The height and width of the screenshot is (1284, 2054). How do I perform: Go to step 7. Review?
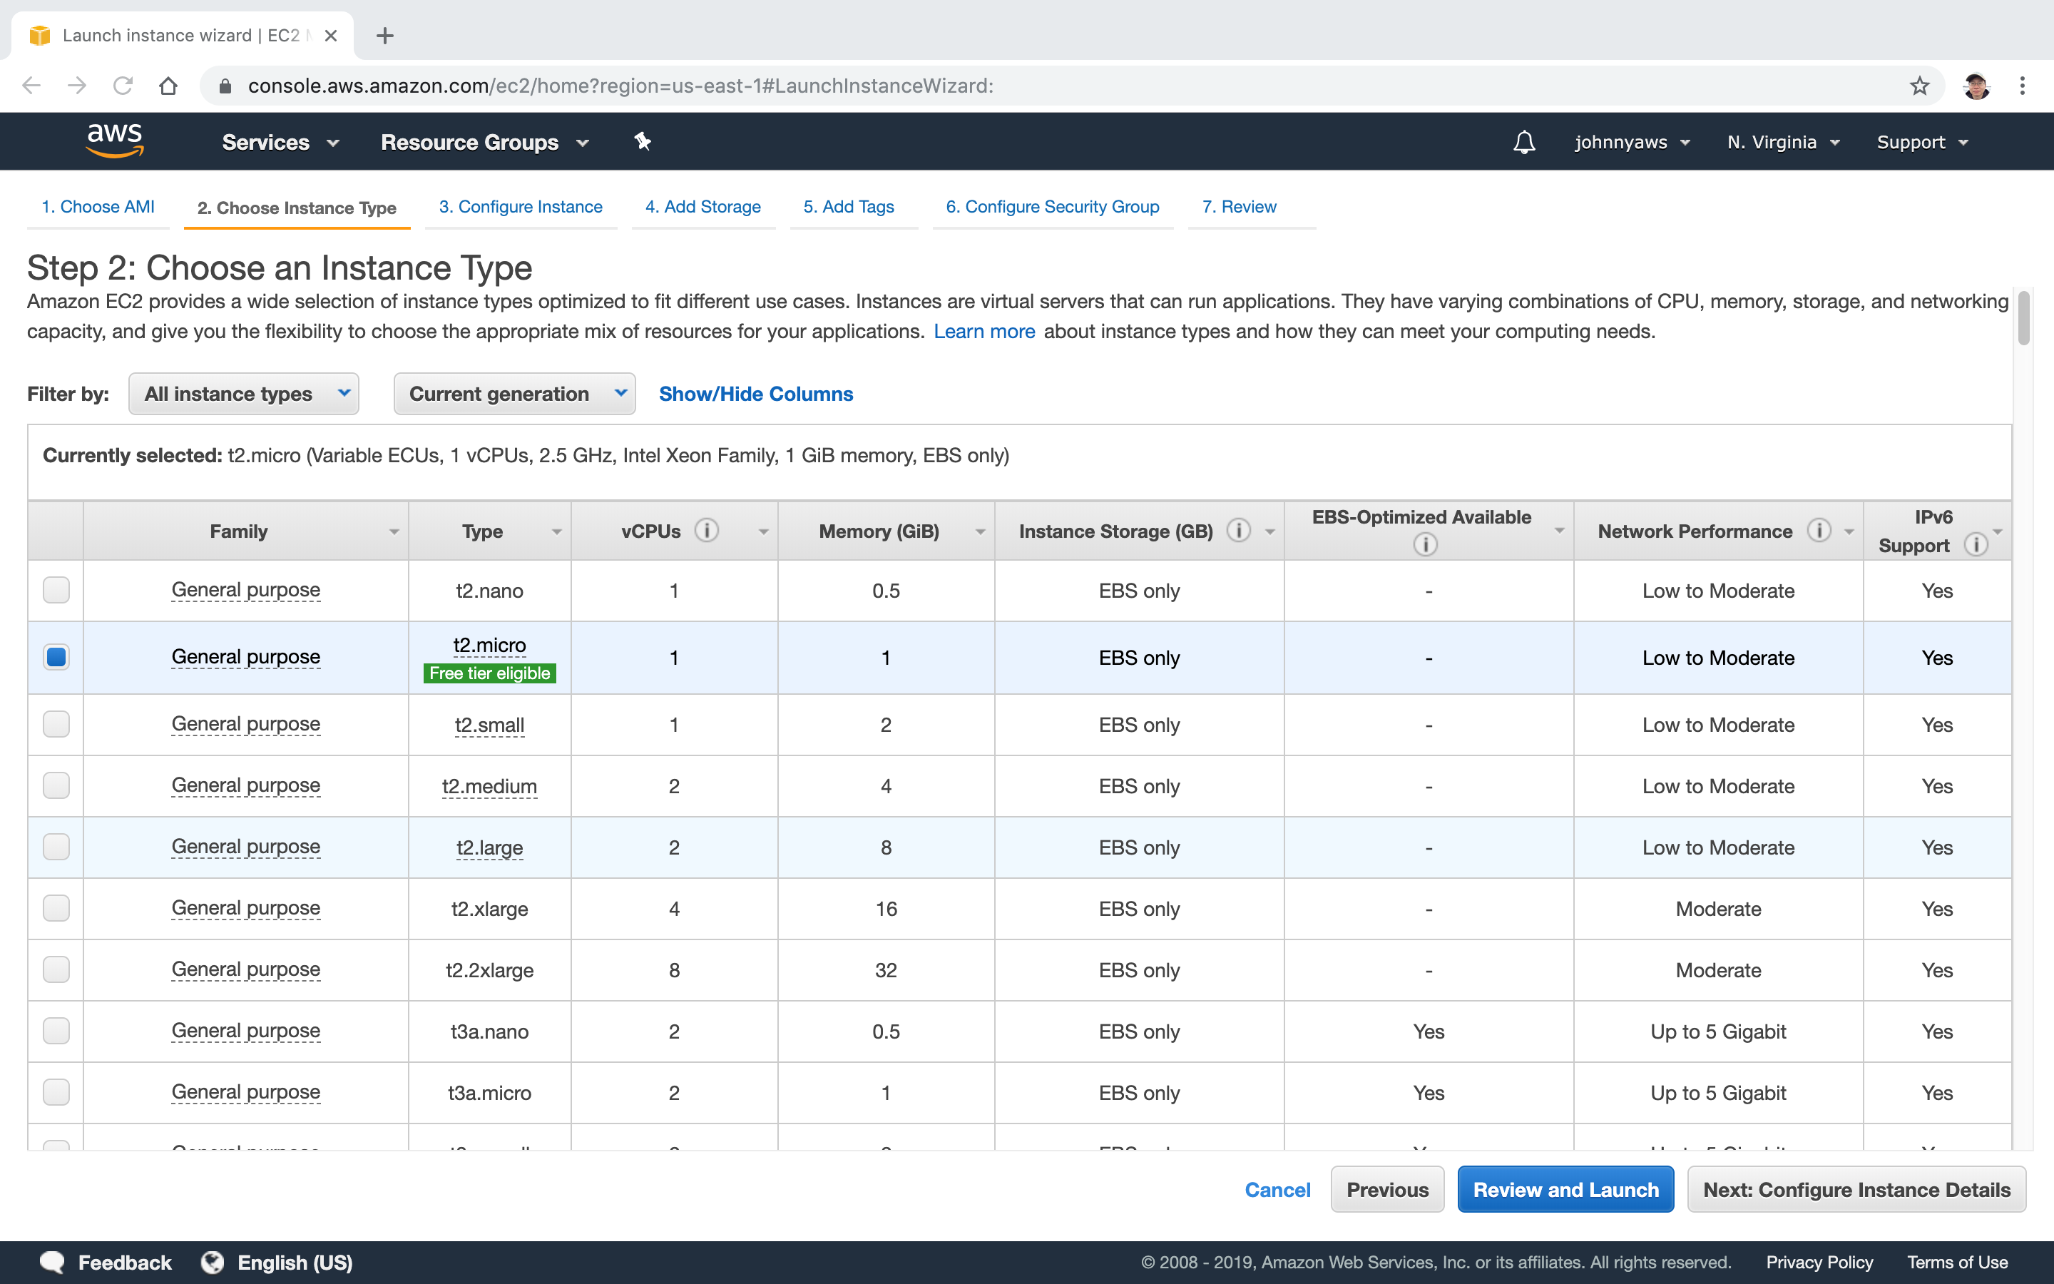point(1240,207)
